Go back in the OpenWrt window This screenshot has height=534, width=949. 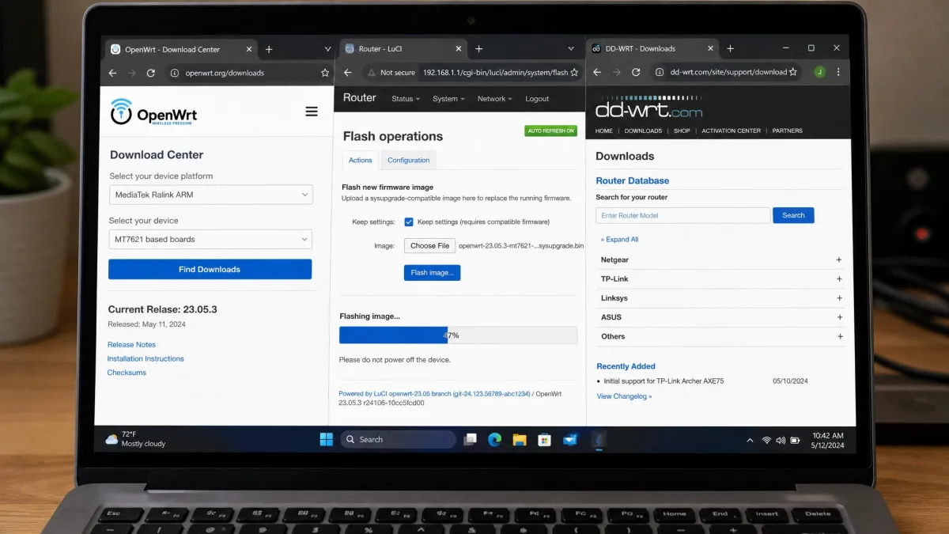pyautogui.click(x=112, y=73)
